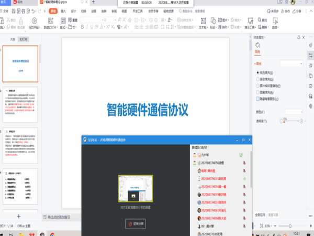Increase transparency with plus button
Image resolution: width=314 pixels, height=236 pixels.
pos(301,121)
